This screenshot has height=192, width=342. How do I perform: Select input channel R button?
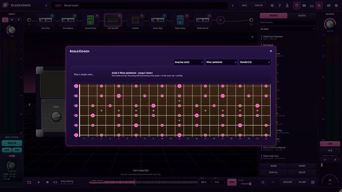pyautogui.click(x=18, y=20)
